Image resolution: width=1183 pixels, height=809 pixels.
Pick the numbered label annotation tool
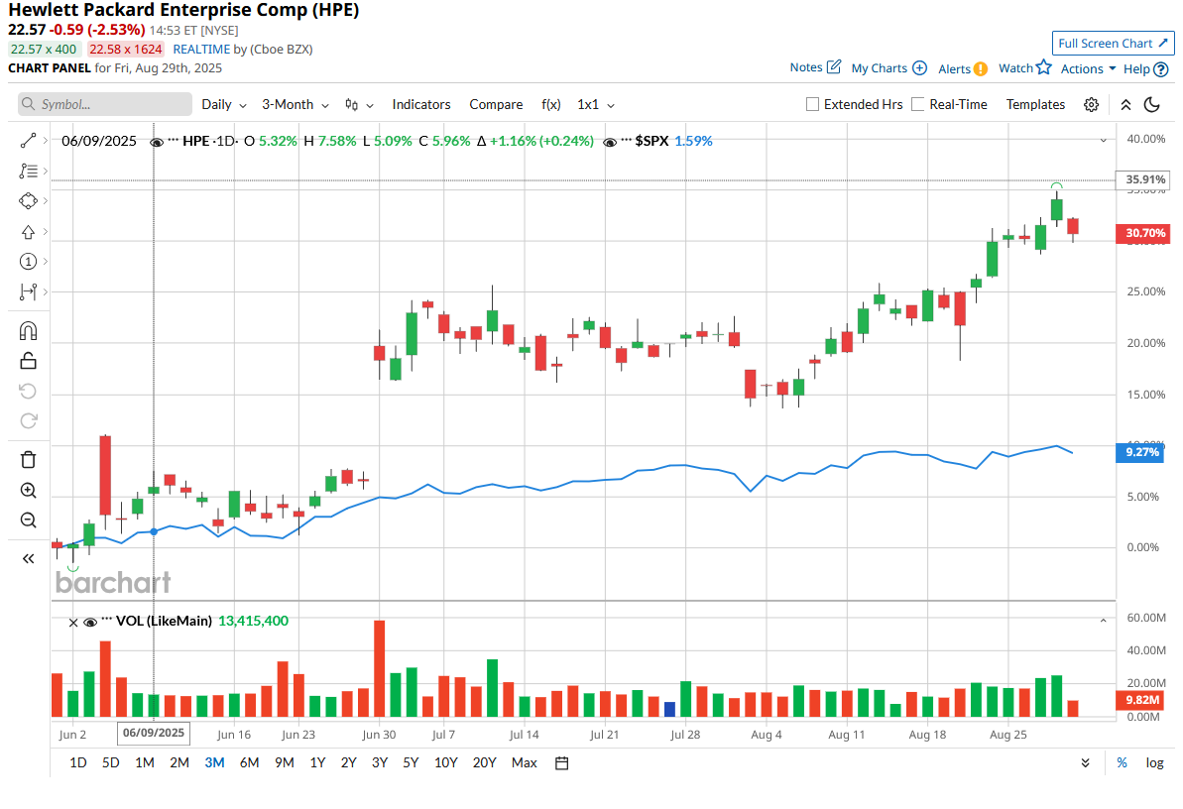[28, 261]
